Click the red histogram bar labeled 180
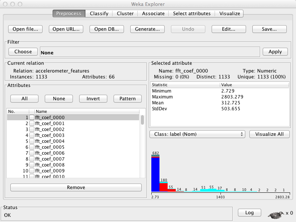Viewport: 296px width, 222px height. (x=164, y=187)
